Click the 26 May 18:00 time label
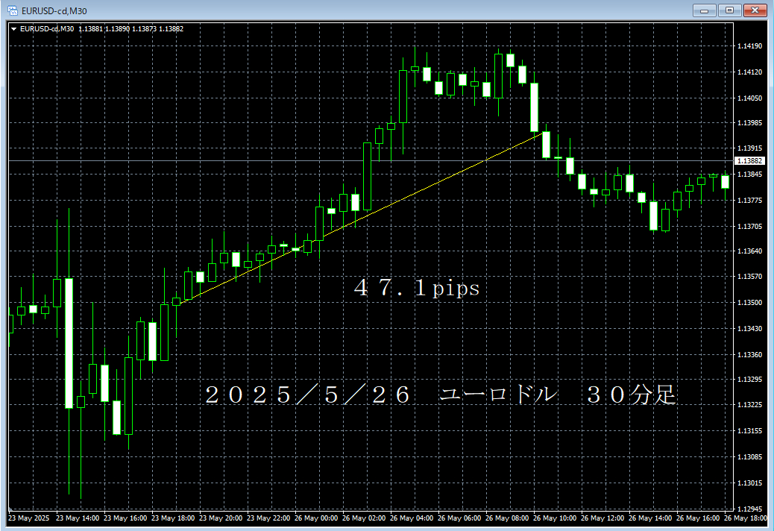The image size is (774, 531). pyautogui.click(x=749, y=518)
